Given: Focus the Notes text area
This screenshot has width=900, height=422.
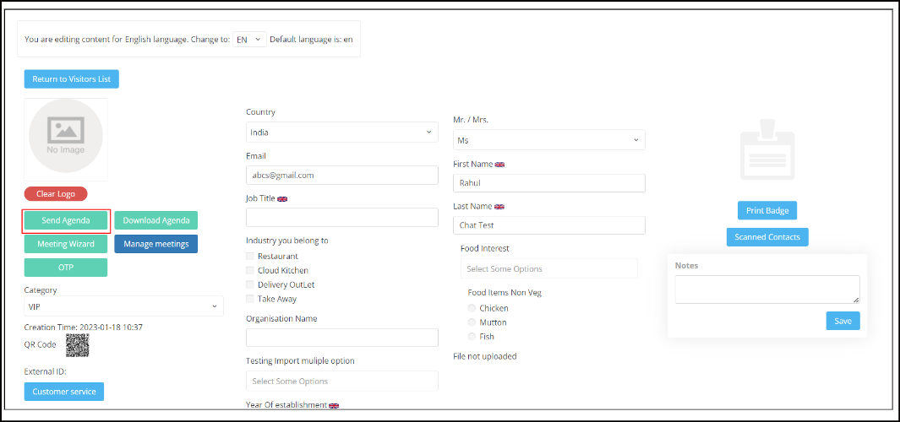Looking at the screenshot, I should tap(767, 289).
